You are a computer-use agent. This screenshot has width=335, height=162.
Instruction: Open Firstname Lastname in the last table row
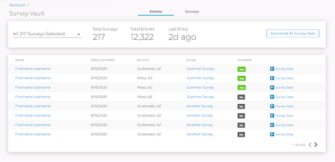33,134
